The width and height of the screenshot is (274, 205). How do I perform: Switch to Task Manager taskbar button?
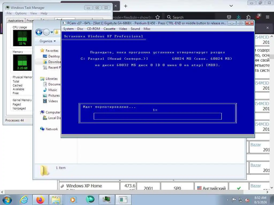point(106,200)
